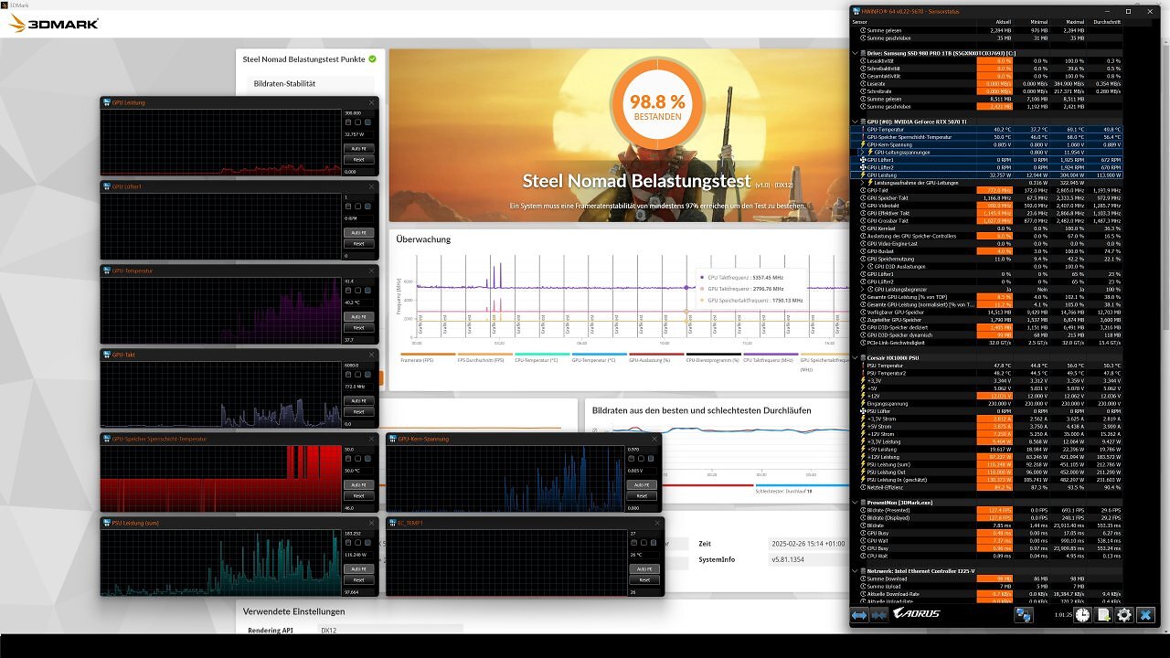Click Reset in GPU Lüfter1 graph
This screenshot has height=658, width=1170.
[x=358, y=243]
